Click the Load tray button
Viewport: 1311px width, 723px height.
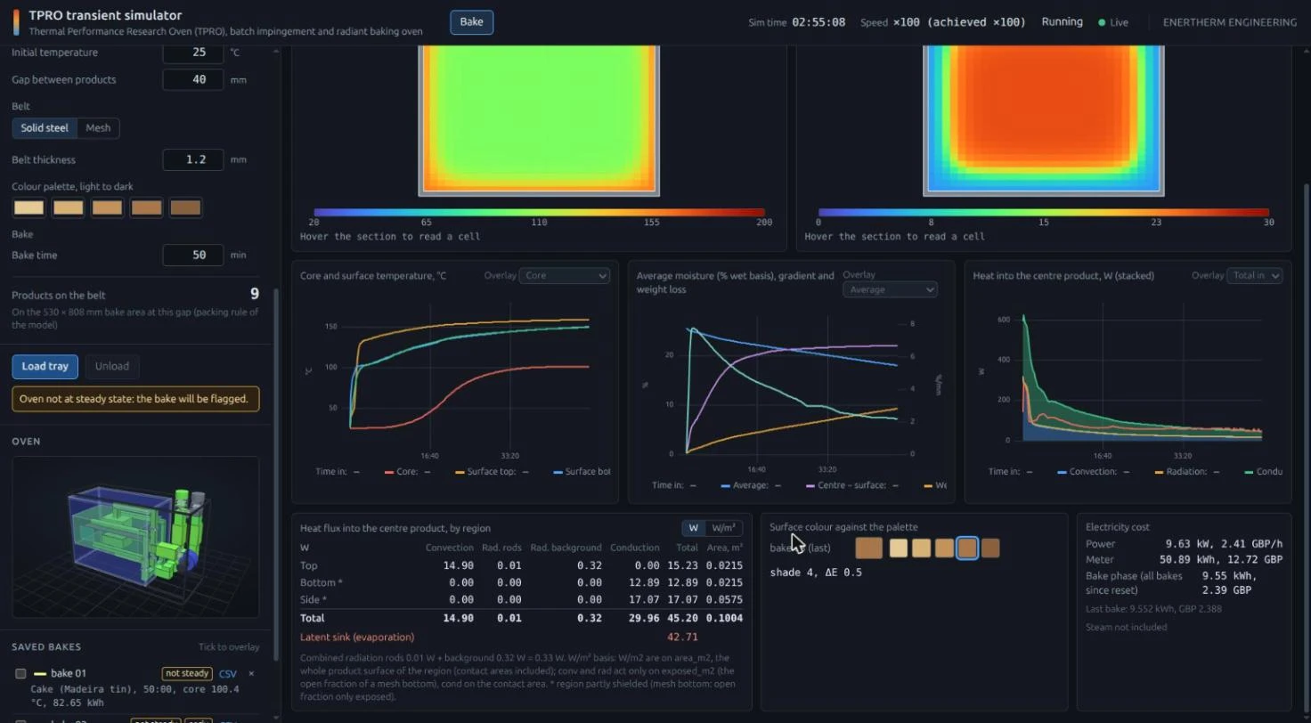(45, 366)
